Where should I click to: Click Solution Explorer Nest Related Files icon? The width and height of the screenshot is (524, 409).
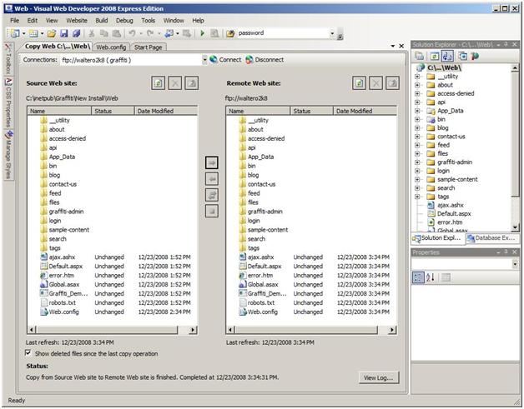click(x=446, y=56)
